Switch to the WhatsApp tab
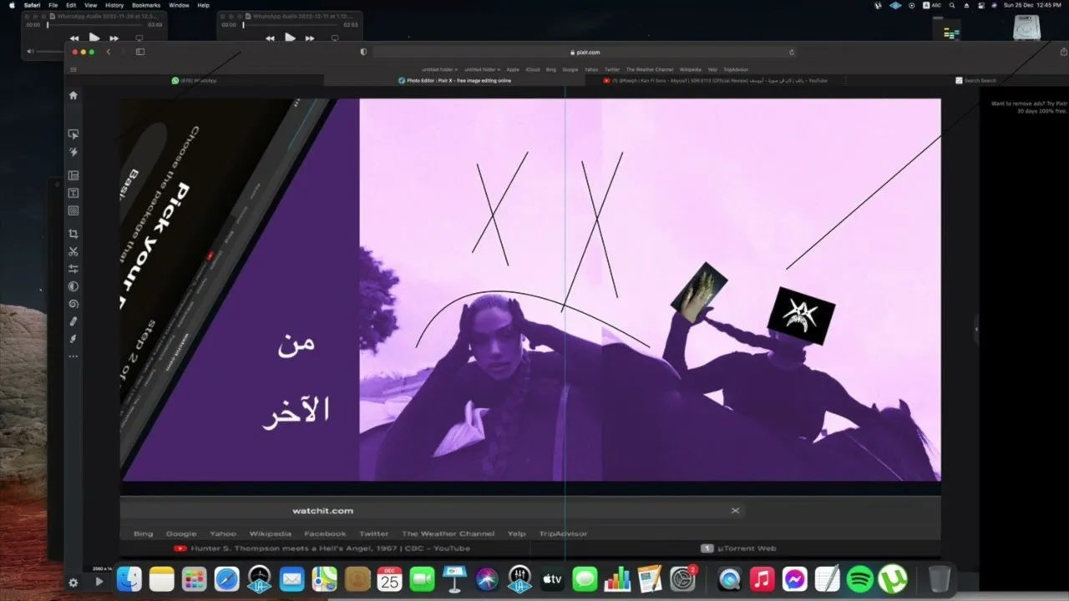Screen dimensions: 1069x601 [194, 81]
